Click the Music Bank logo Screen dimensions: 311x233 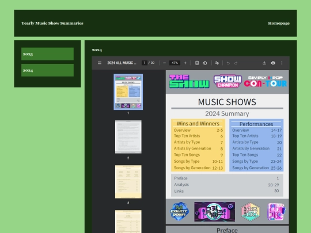tap(215, 212)
